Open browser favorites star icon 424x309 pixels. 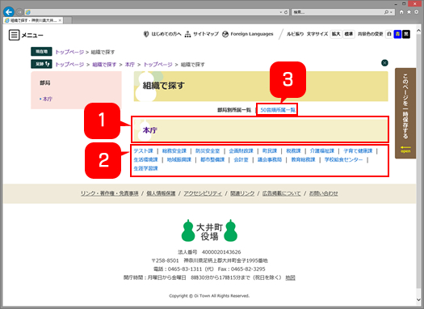pos(409,12)
